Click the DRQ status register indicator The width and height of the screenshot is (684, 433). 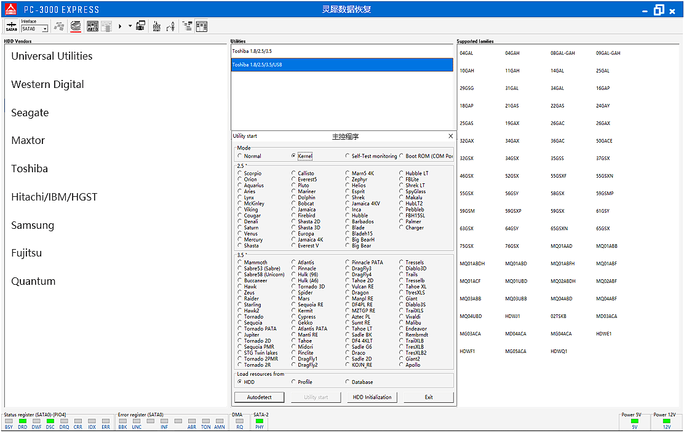tap(64, 421)
